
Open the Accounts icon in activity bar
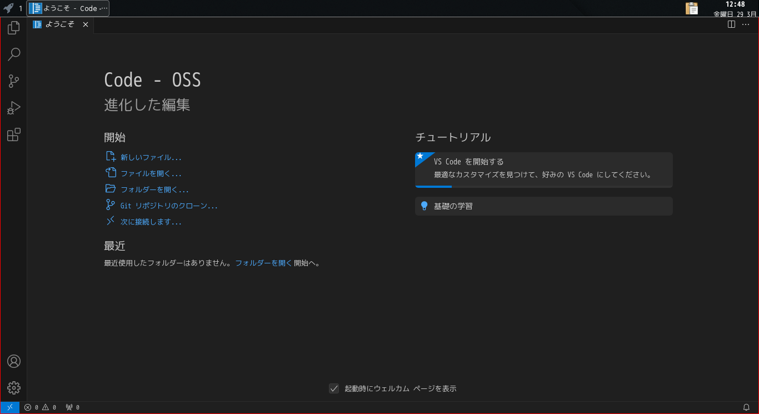coord(14,361)
